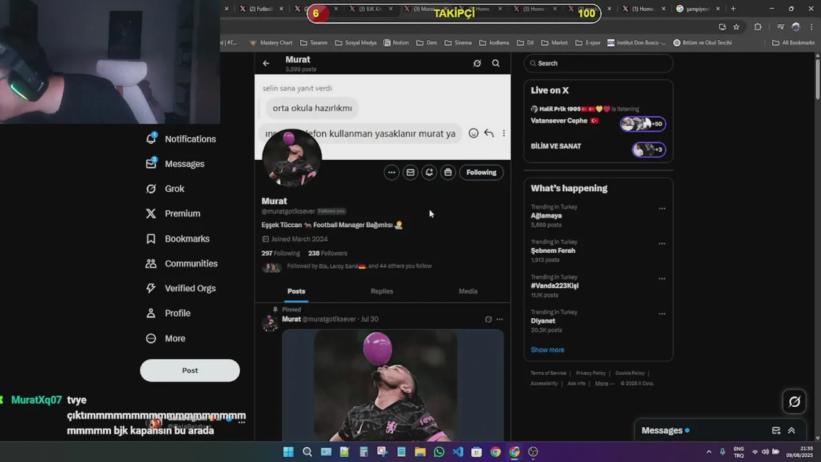The height and width of the screenshot is (462, 821).
Task: Switch to the şampiyon Google tab
Action: click(695, 9)
